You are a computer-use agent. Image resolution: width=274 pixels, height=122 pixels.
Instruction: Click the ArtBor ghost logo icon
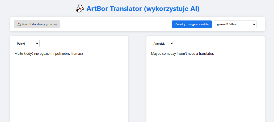80,9
